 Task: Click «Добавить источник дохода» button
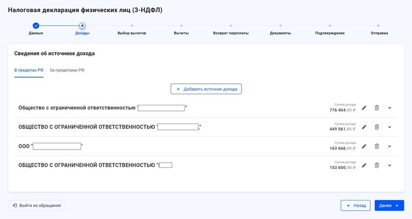click(x=206, y=89)
